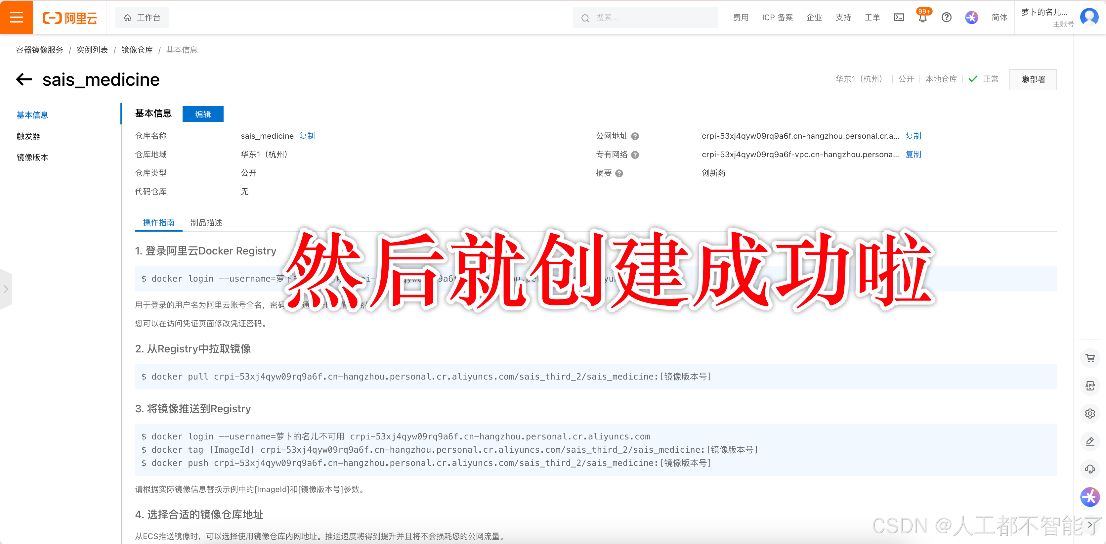The width and height of the screenshot is (1106, 544).
Task: Click the back arrow beside sais_medicine
Action: pos(24,79)
